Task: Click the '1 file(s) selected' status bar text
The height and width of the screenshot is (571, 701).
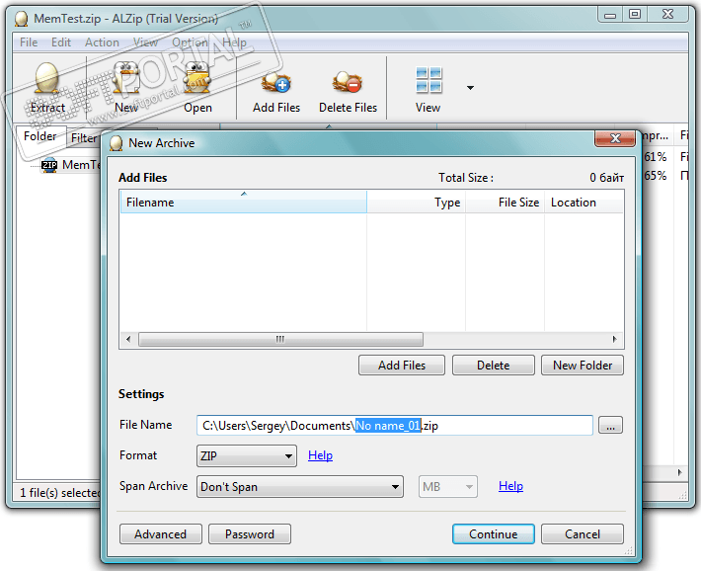Action: coord(60,493)
